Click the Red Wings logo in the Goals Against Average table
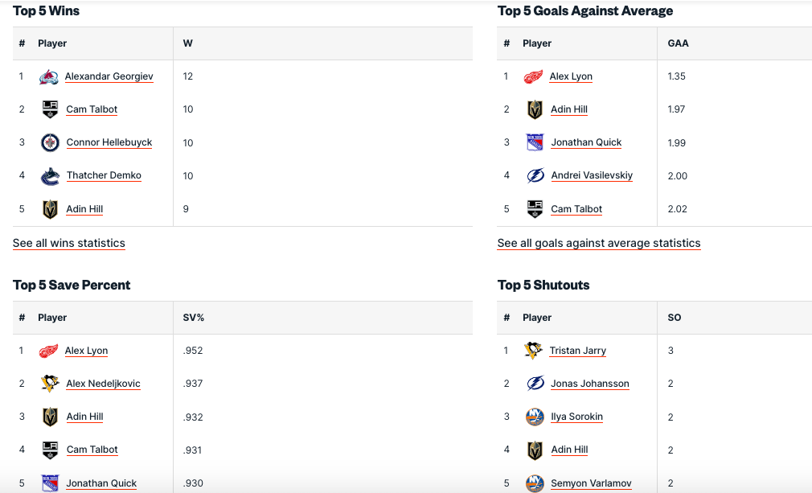This screenshot has width=812, height=493. [x=533, y=77]
